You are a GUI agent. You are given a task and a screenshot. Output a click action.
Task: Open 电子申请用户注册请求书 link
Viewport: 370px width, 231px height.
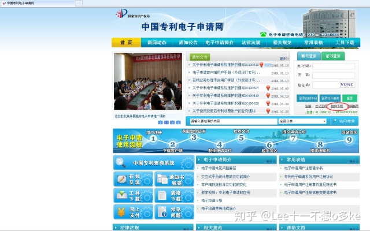coord(304,168)
